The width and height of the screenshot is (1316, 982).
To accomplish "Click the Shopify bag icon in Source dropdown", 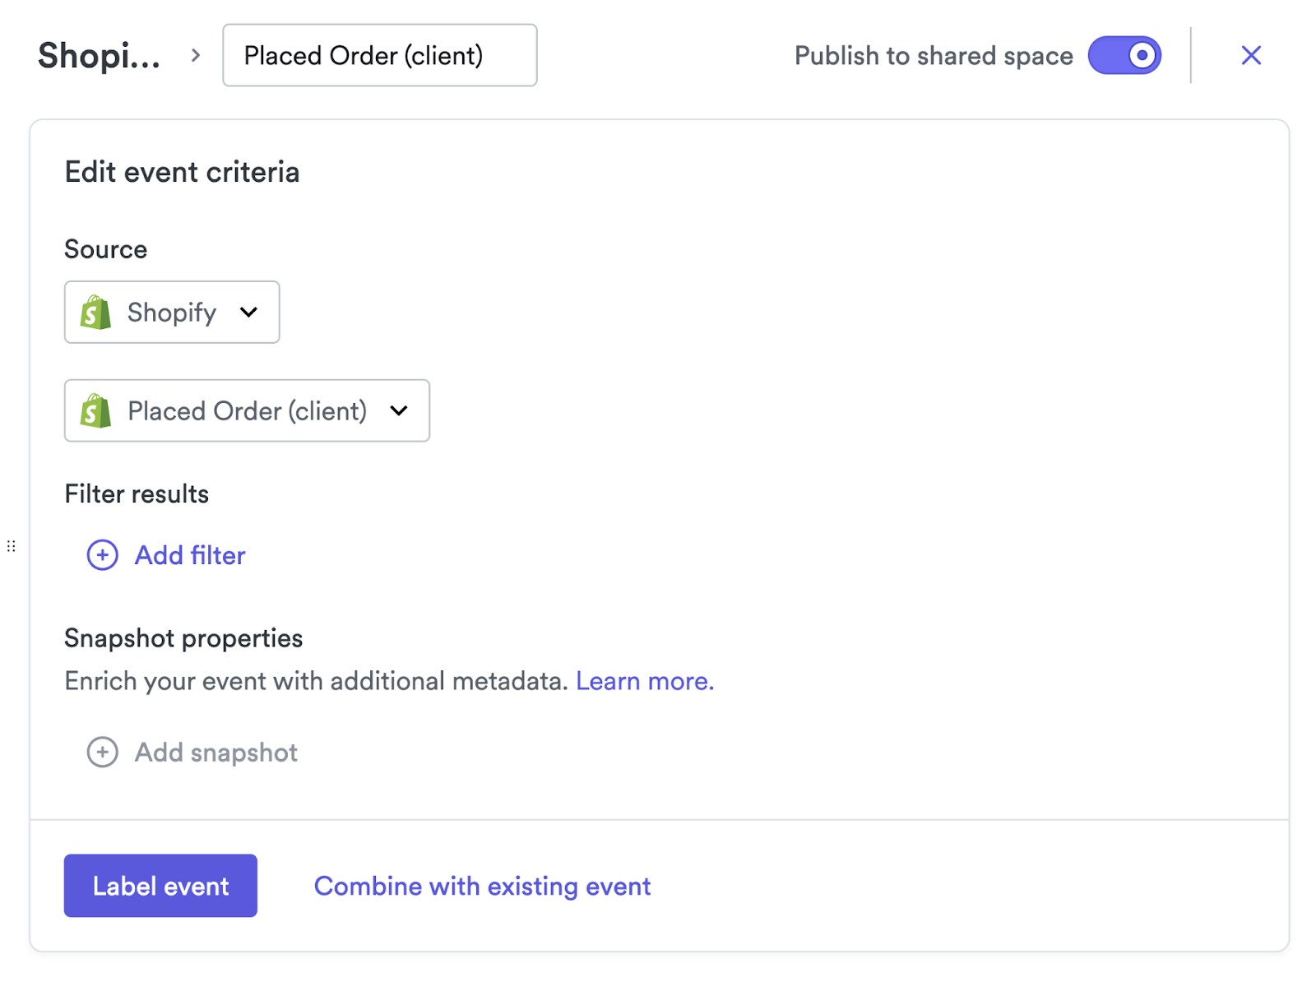I will pyautogui.click(x=96, y=313).
